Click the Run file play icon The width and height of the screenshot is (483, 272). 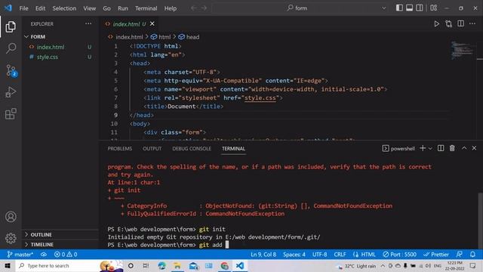click(x=436, y=23)
